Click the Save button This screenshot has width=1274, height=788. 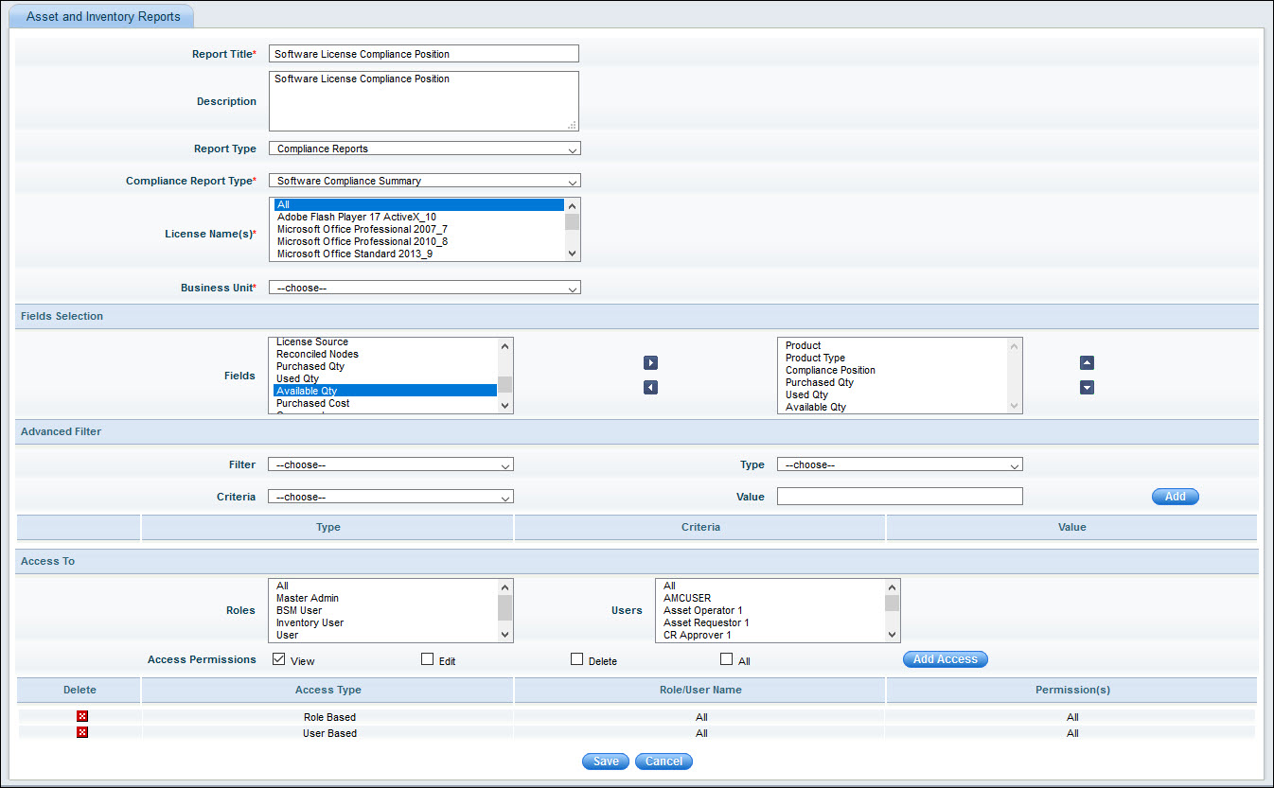coord(606,762)
